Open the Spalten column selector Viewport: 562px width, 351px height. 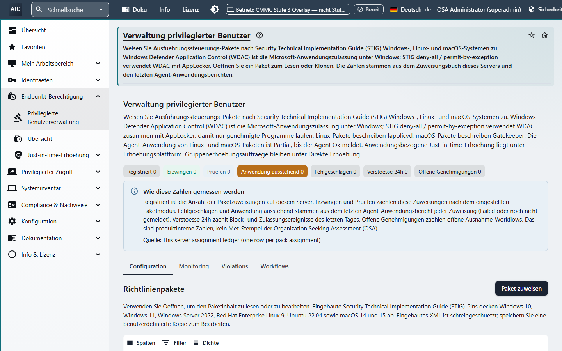click(x=141, y=343)
